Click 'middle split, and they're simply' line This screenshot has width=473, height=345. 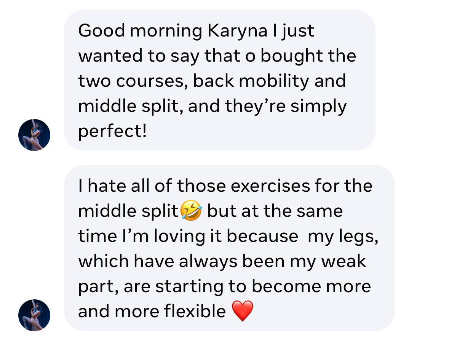pos(213,107)
